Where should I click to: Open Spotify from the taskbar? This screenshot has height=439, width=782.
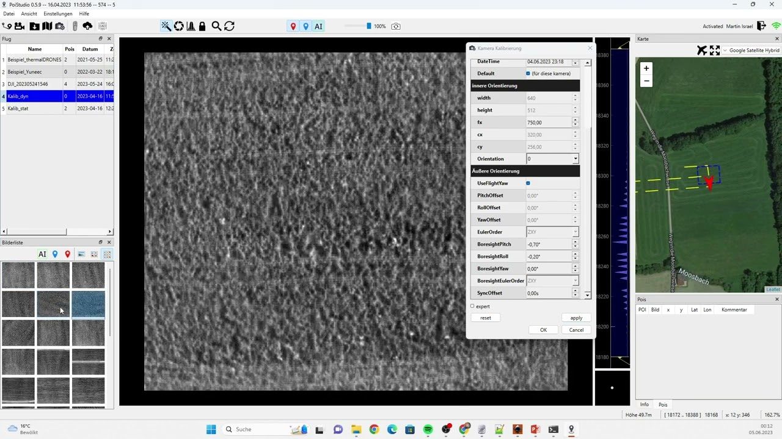click(428, 429)
